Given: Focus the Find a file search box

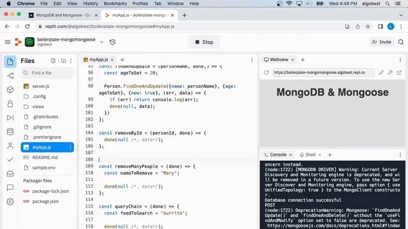Looking at the screenshot, I should pos(47,73).
